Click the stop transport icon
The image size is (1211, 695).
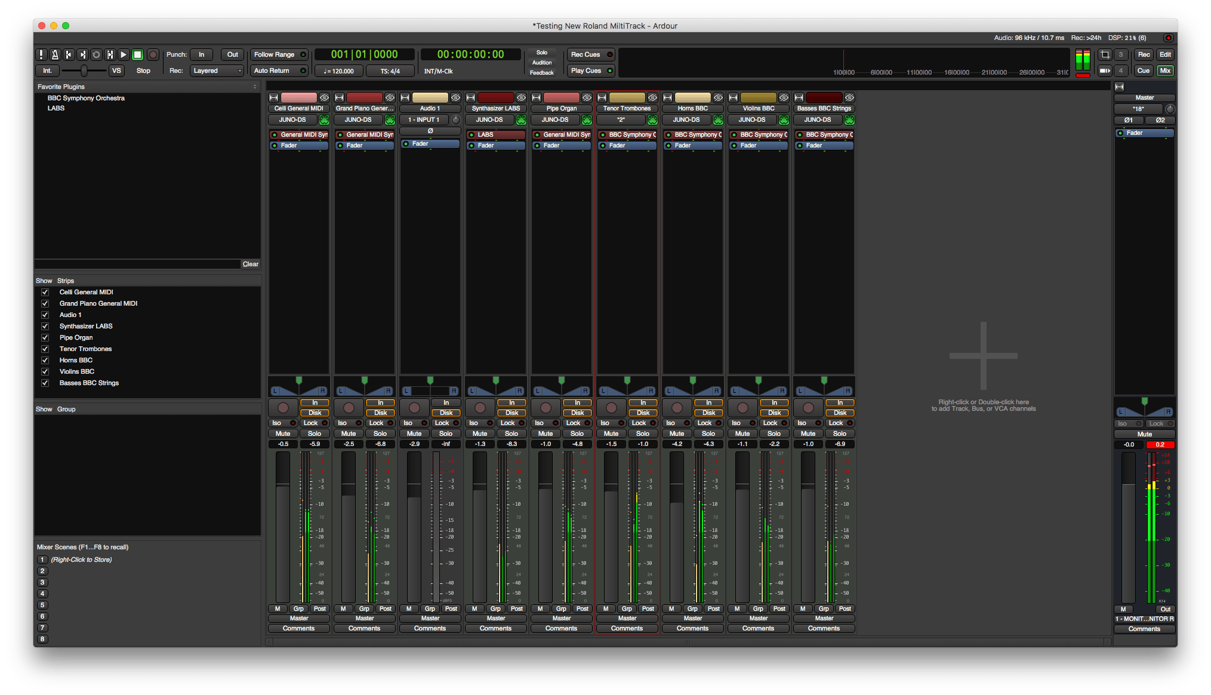137,54
